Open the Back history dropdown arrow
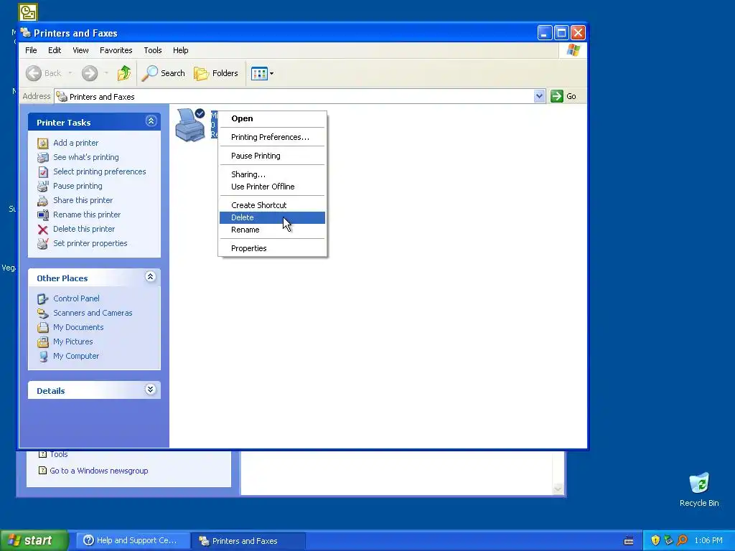The width and height of the screenshot is (735, 551). pos(70,73)
